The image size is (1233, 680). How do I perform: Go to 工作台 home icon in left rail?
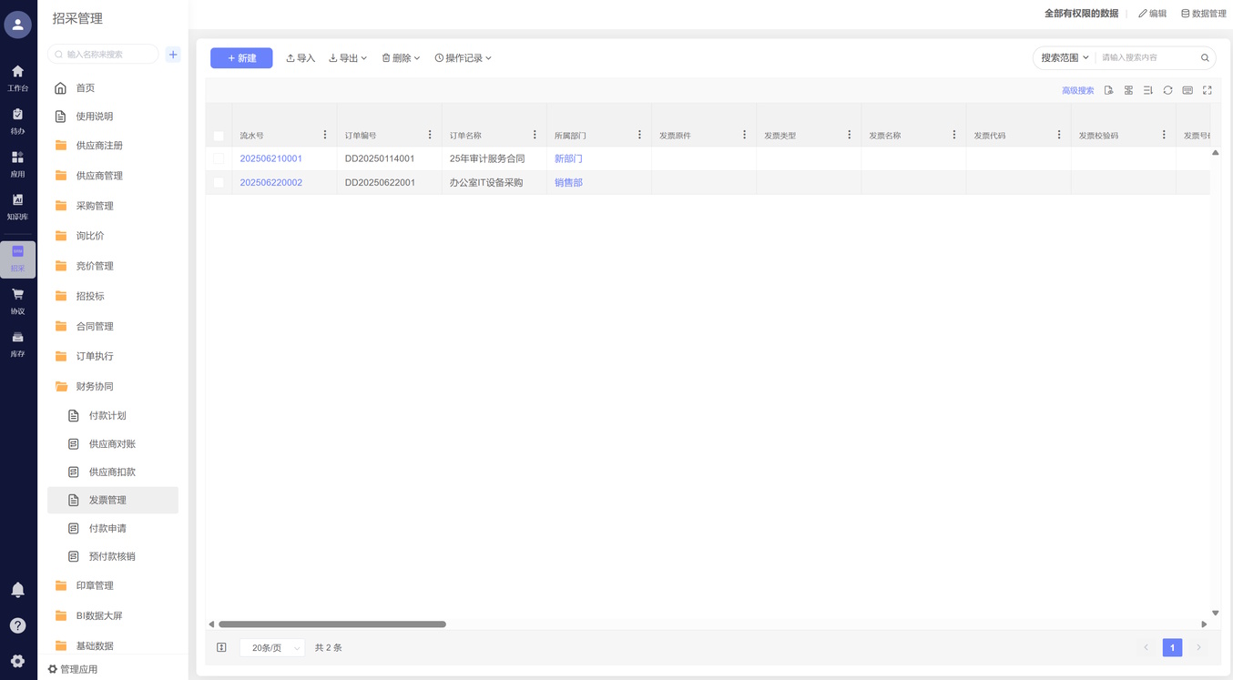click(17, 77)
